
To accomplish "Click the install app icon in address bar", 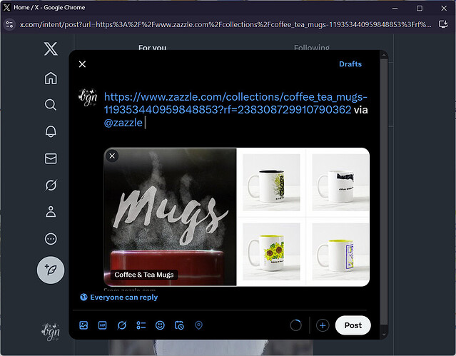I will point(443,24).
